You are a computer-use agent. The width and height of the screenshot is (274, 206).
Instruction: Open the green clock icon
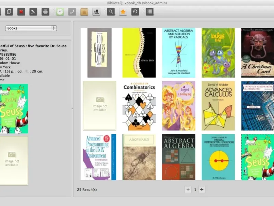(x=60, y=12)
